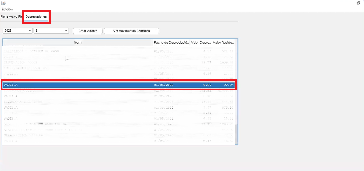Screen dimensions: 364x171
Task: Click the 0.13 value in last row
Action: pyautogui.click(x=207, y=141)
